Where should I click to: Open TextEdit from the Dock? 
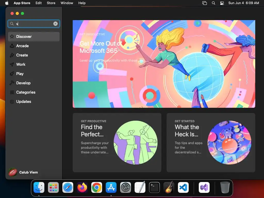pyautogui.click(x=140, y=187)
